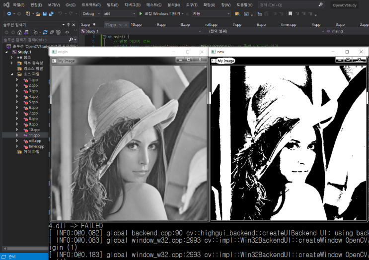Toggle the pin on the 11.cpp tab
Screen dimensions: 369x260
pyautogui.click(x=120, y=25)
